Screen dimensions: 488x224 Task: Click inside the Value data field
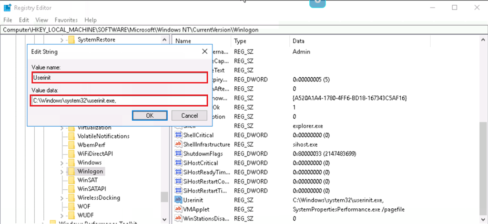pyautogui.click(x=119, y=101)
